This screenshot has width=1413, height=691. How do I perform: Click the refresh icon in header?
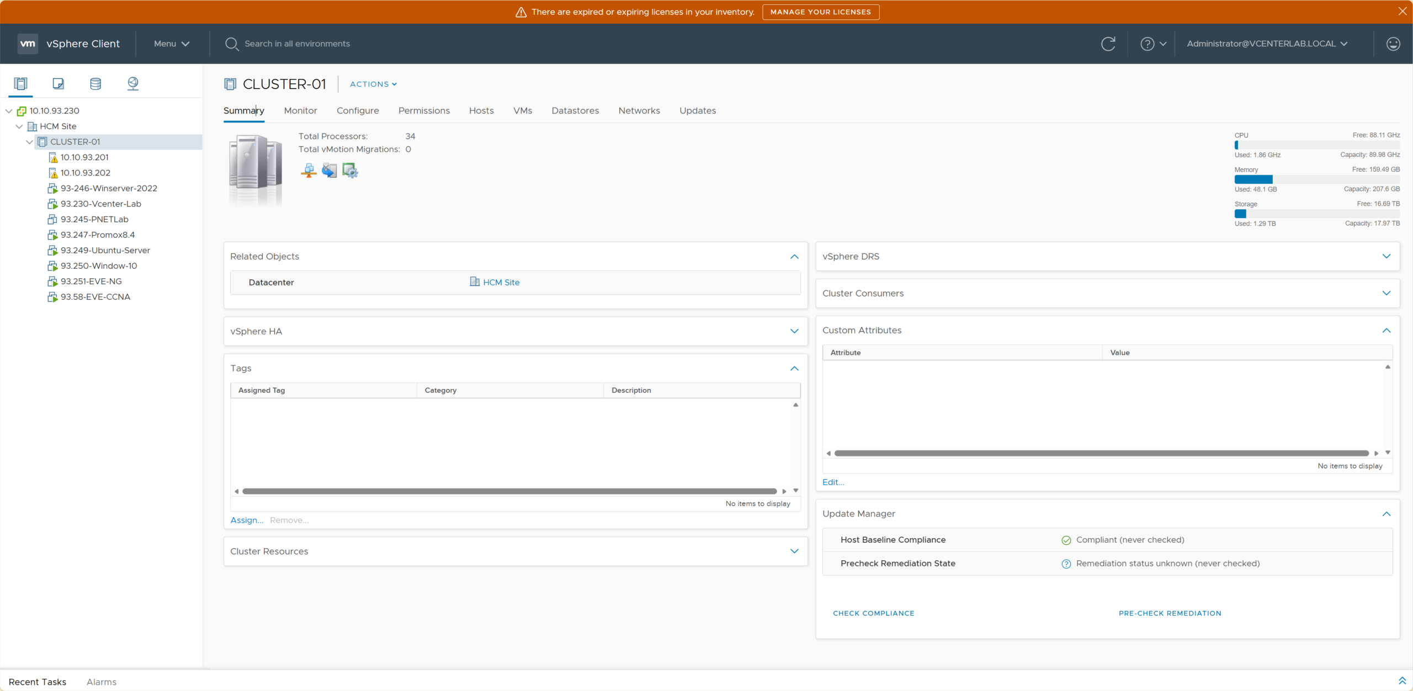[1108, 44]
